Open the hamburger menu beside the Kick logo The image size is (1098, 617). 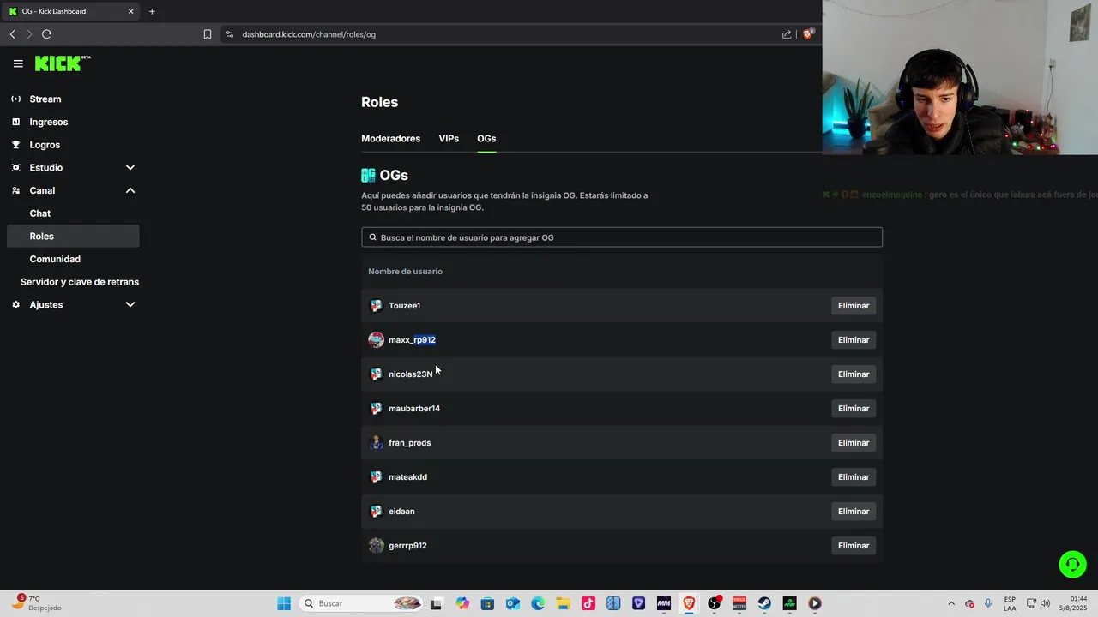click(18, 63)
